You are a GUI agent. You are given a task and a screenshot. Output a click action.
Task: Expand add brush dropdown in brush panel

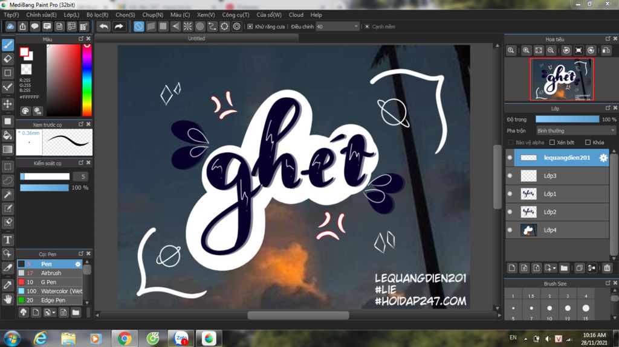[x=54, y=313]
